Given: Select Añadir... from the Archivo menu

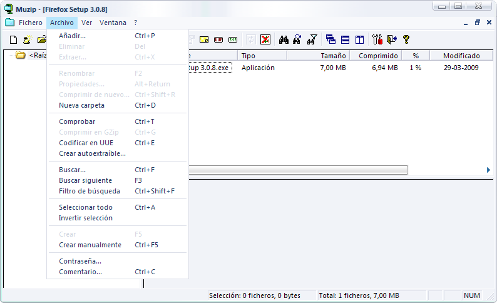Looking at the screenshot, I should point(72,36).
